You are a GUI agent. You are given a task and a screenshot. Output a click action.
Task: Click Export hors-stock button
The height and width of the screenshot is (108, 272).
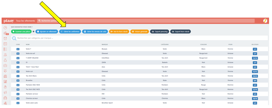click(180, 31)
